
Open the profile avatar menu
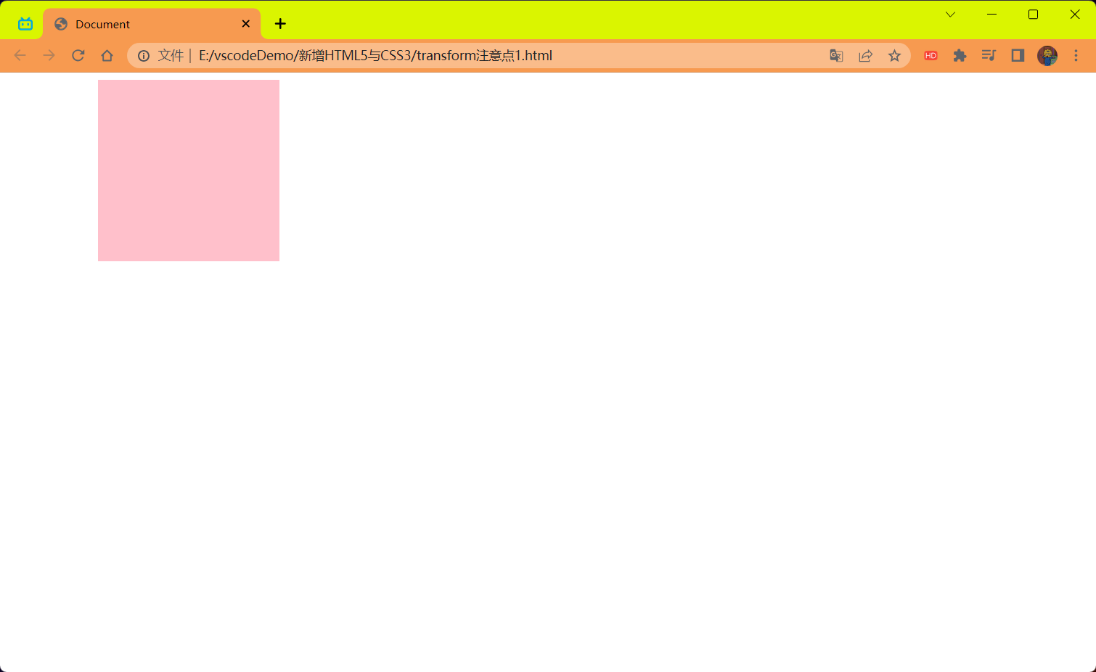tap(1047, 56)
